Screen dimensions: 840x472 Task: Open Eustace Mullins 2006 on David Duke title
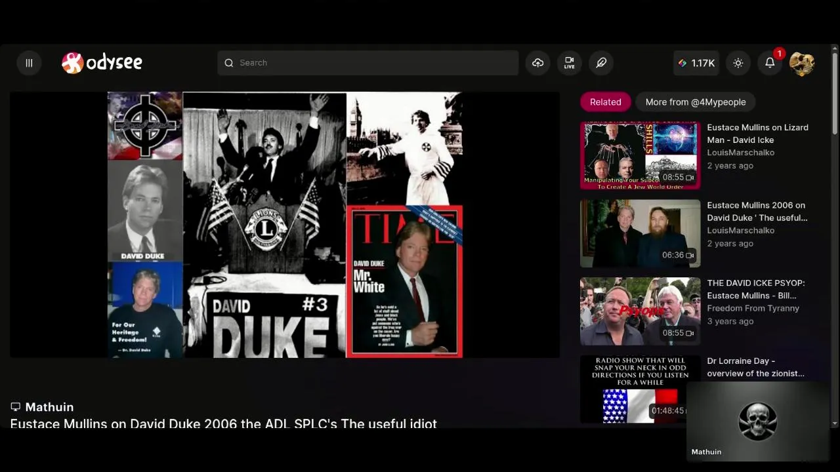click(757, 211)
